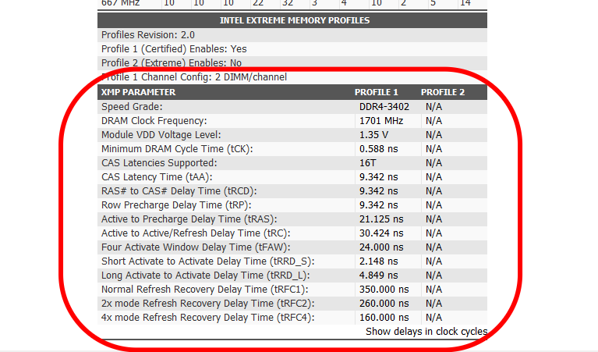This screenshot has height=352, width=598.
Task: Click '4x mode Refresh Recovery Delay Time (tRFC4):' label
Action: click(x=208, y=318)
